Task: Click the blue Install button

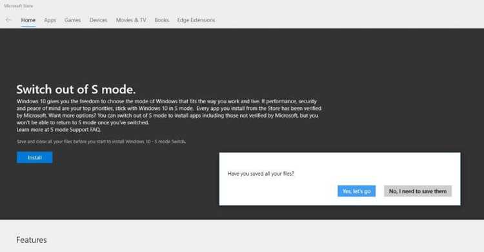Action: (x=35, y=158)
